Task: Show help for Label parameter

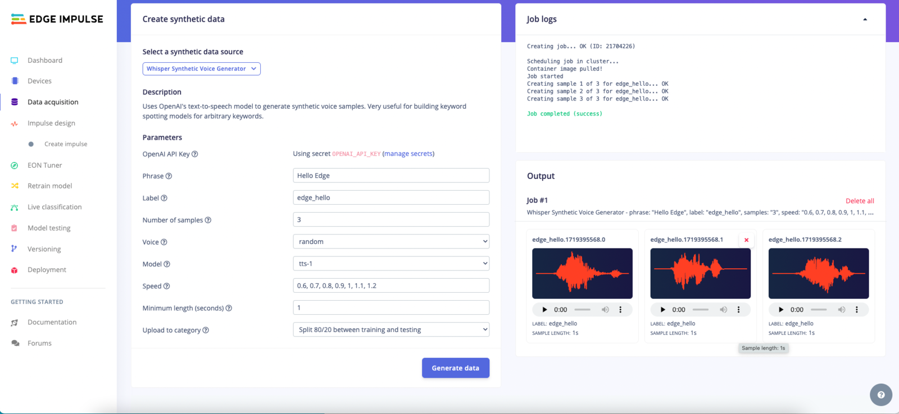Action: click(x=164, y=198)
